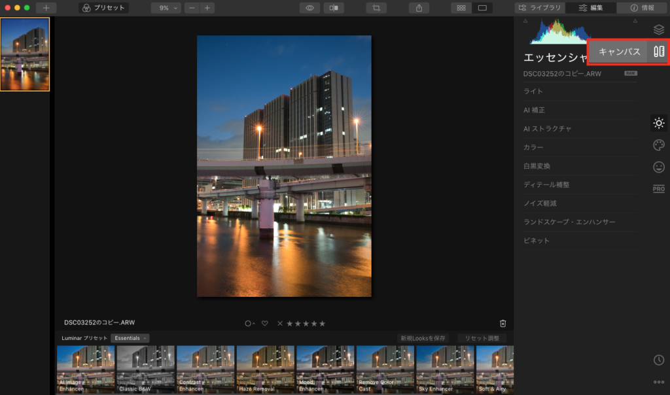Image resolution: width=670 pixels, height=395 pixels.
Task: Apply the Classic B&W preset
Action: 146,369
